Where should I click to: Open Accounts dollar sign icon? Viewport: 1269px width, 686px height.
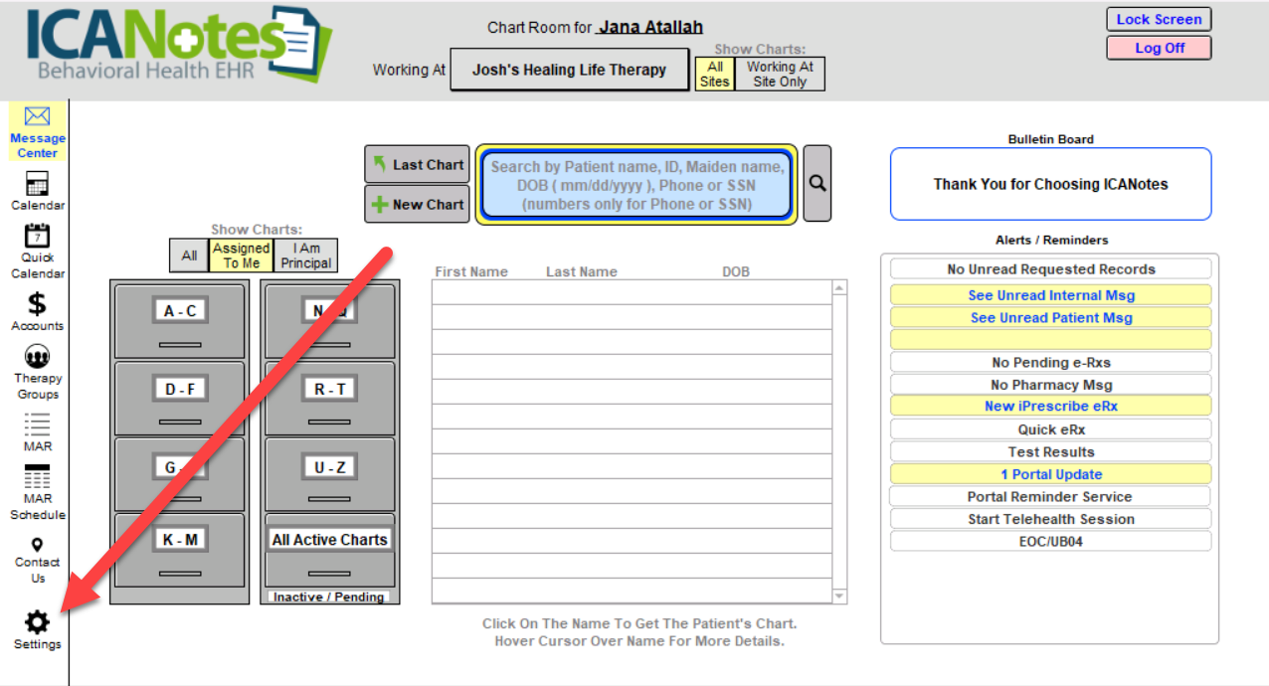point(37,303)
